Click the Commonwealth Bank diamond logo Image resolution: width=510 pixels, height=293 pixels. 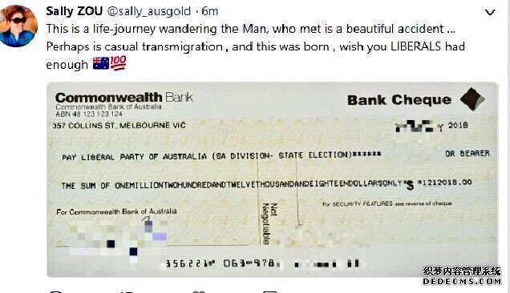tap(472, 99)
